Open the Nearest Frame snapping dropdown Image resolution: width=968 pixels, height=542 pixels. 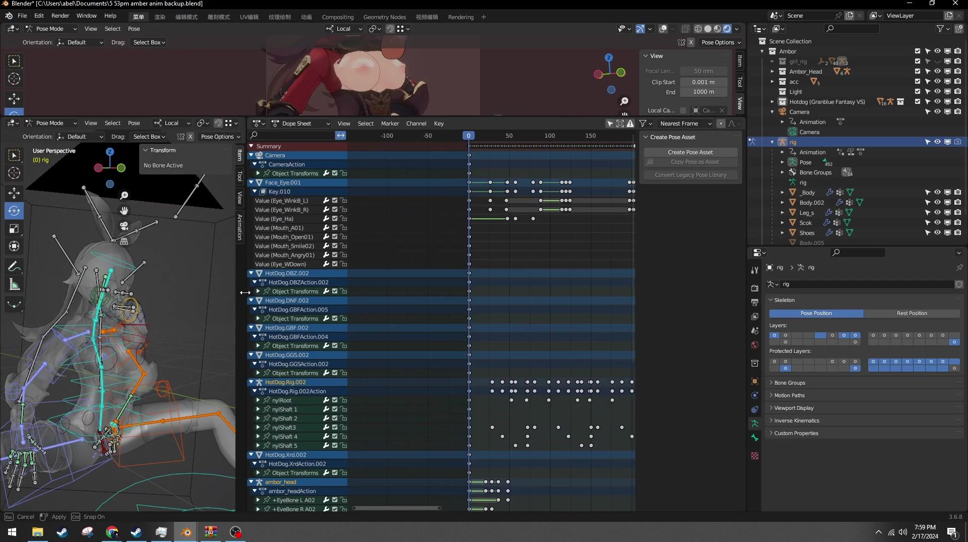[685, 124]
